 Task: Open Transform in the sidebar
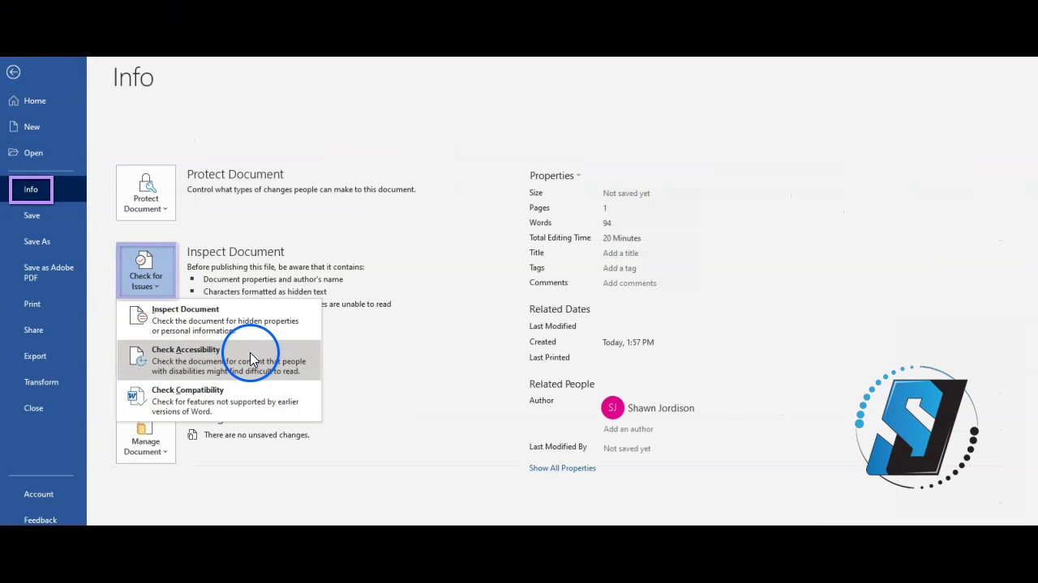tap(41, 382)
